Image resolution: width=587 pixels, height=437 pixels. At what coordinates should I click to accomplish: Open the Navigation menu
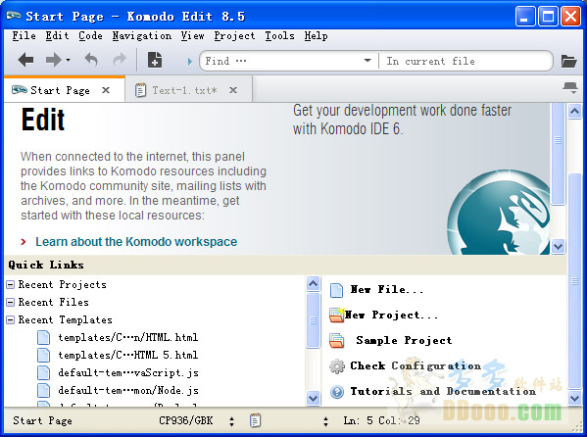coord(142,36)
